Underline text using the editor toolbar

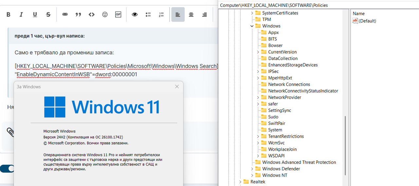click(x=35, y=15)
